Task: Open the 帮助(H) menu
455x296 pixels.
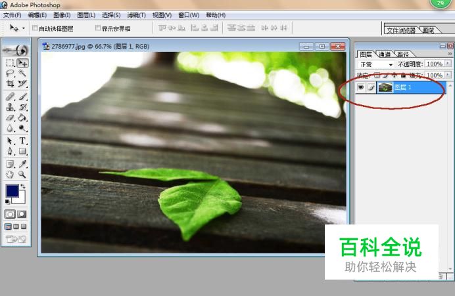Action: pos(216,15)
